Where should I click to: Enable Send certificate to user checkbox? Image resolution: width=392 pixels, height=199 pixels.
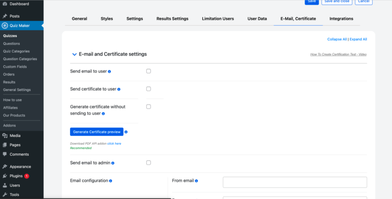[148, 89]
